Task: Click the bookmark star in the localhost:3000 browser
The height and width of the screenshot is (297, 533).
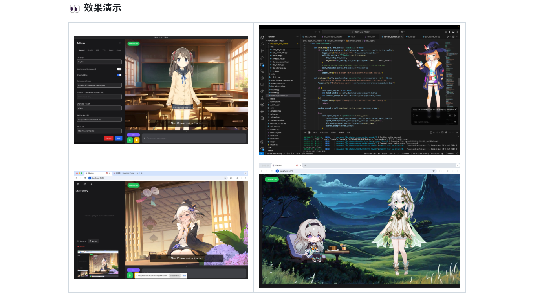Action: click(225, 178)
